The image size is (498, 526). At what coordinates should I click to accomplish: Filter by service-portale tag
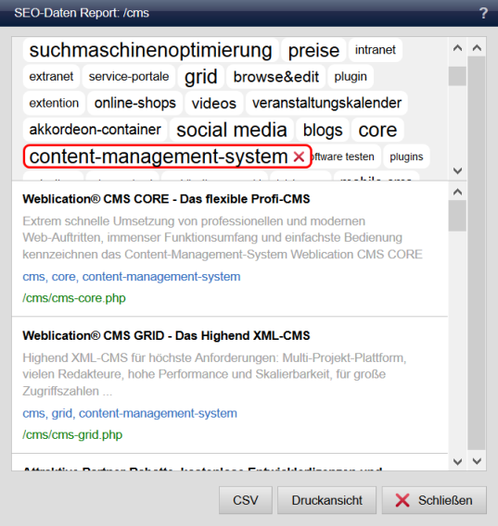129,77
